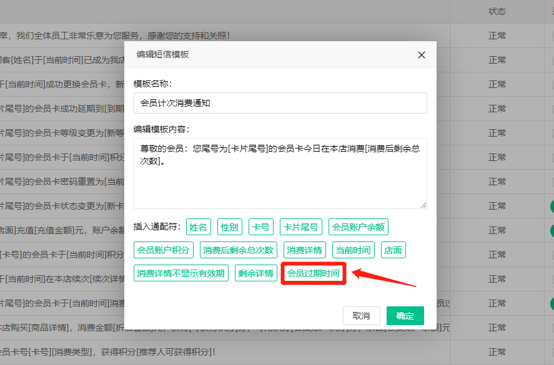Click the 模板名称 input field
Viewport: 554px width, 365px height.
[280, 103]
